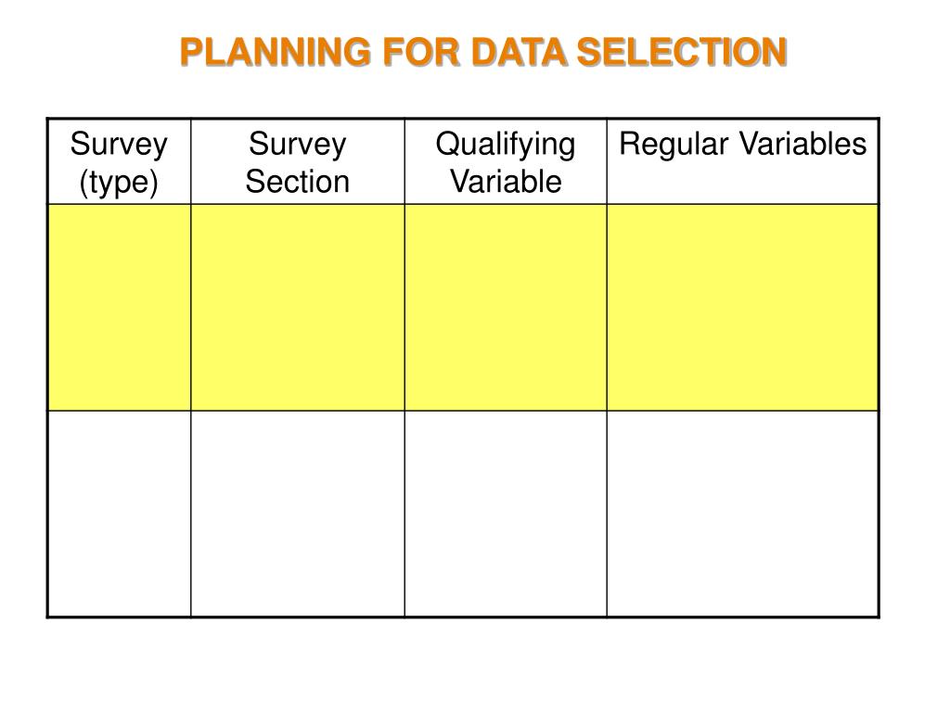Screen dimensions: 950x712
Task: Click the yellow cell under Survey (type)
Action: pos(120,308)
